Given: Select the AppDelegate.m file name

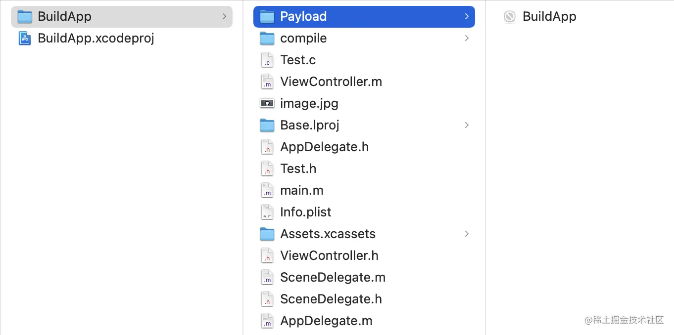Looking at the screenshot, I should (x=326, y=321).
